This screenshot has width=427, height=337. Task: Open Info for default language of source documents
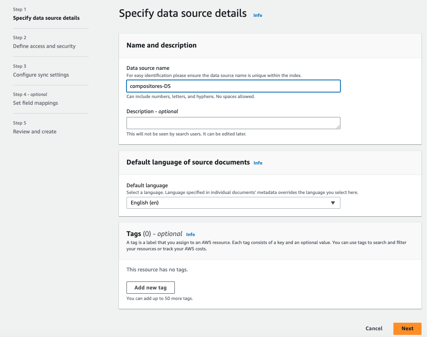click(x=258, y=163)
